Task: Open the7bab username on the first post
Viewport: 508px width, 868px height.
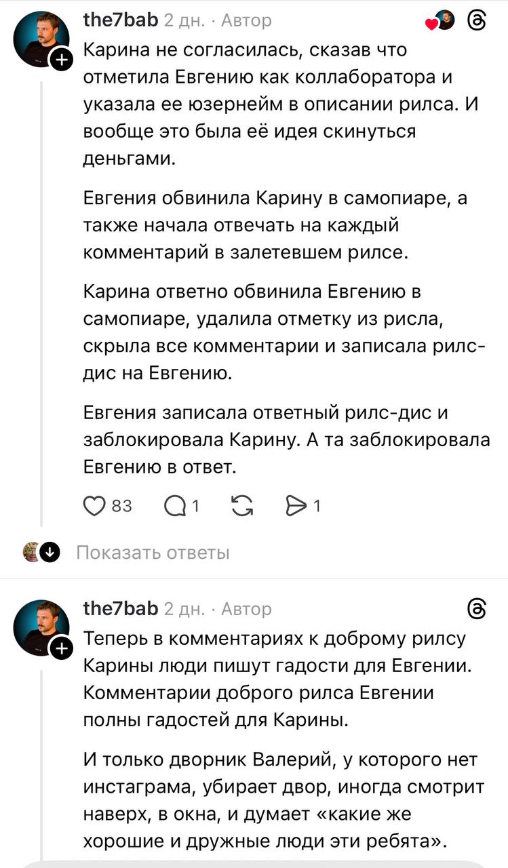Action: click(120, 21)
